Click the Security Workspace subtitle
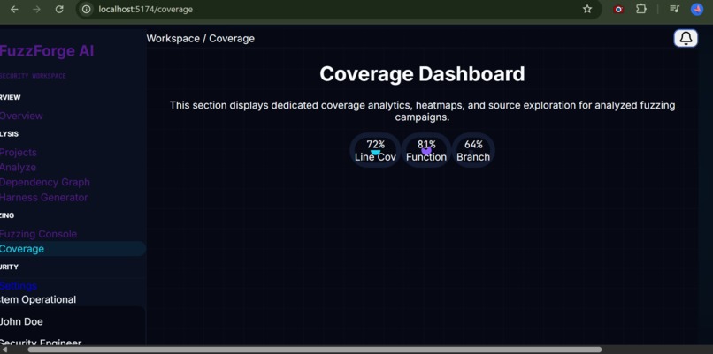Viewport: 713px width, 354px height. tap(33, 76)
